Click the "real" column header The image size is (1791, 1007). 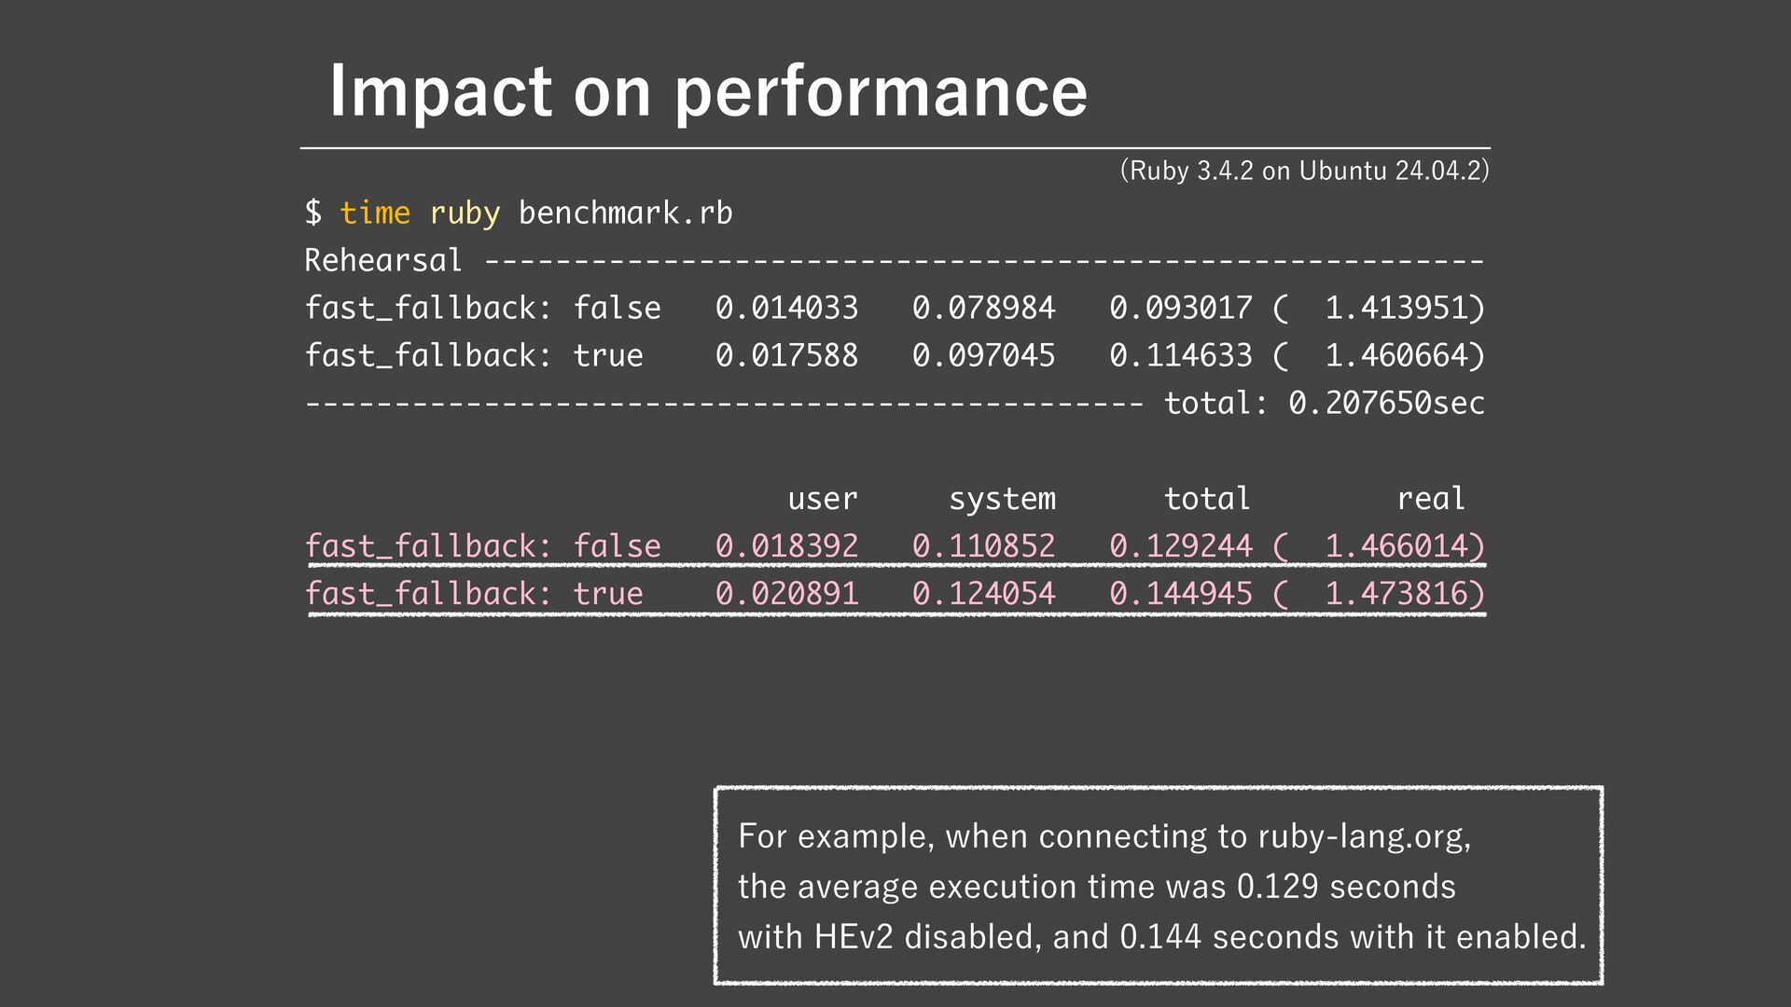pyautogui.click(x=1431, y=499)
